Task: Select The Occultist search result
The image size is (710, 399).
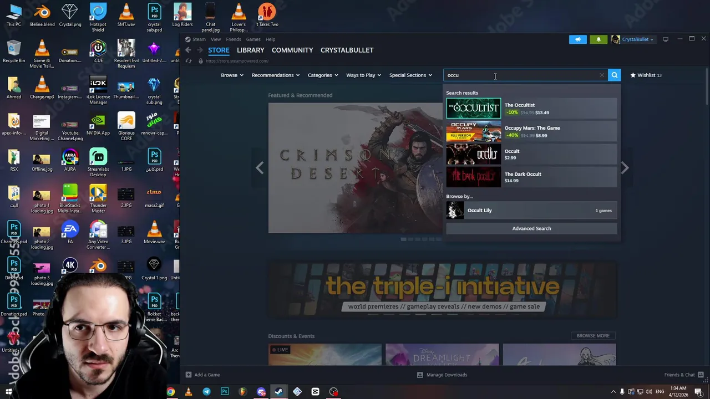Action: [531, 108]
